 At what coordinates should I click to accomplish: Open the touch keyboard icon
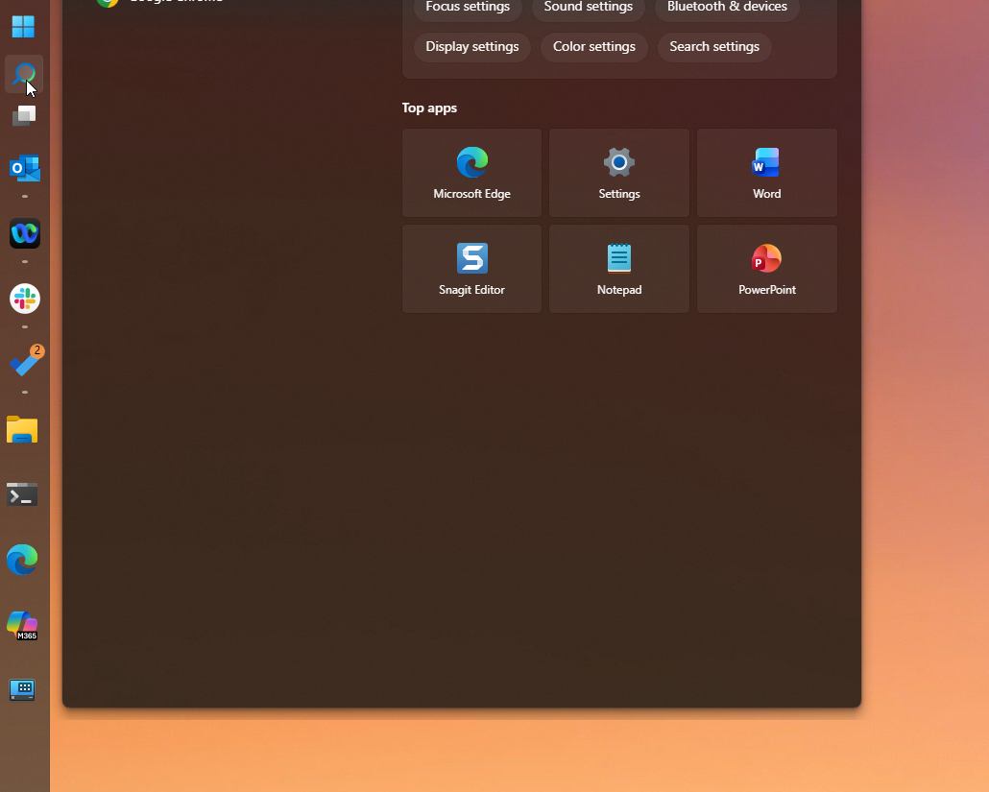[22, 689]
